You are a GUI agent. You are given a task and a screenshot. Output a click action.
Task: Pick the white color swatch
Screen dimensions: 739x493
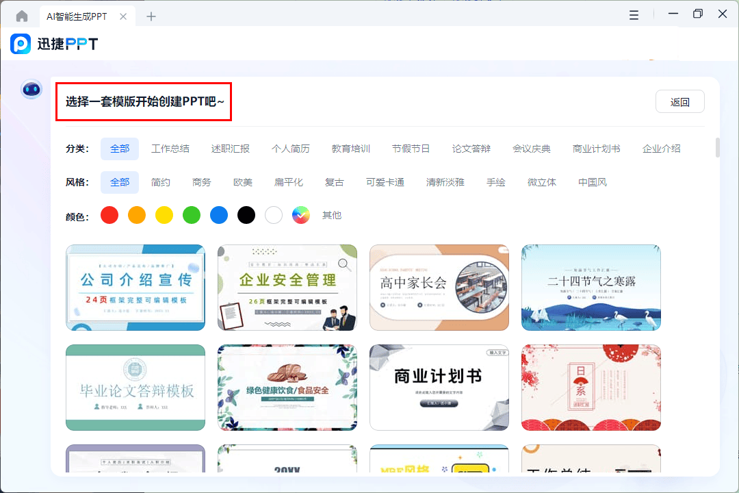click(x=273, y=215)
